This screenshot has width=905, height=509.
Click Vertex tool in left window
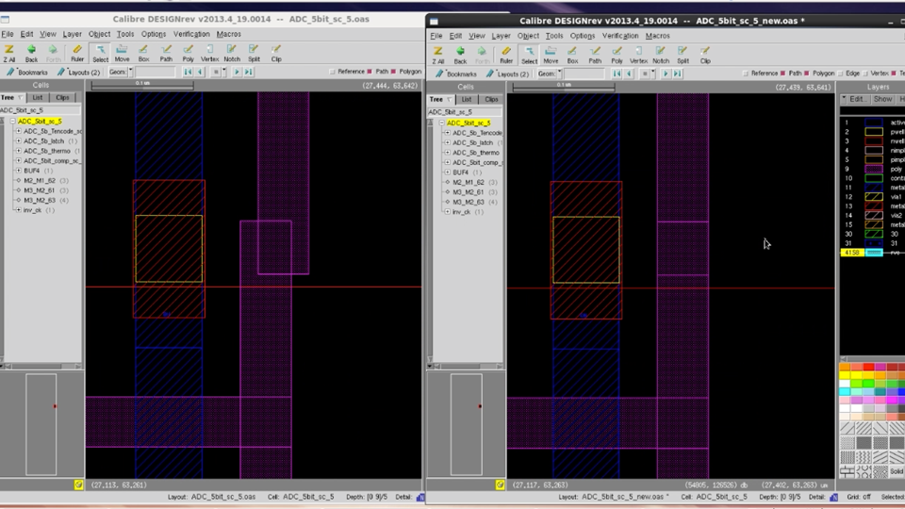coord(209,53)
